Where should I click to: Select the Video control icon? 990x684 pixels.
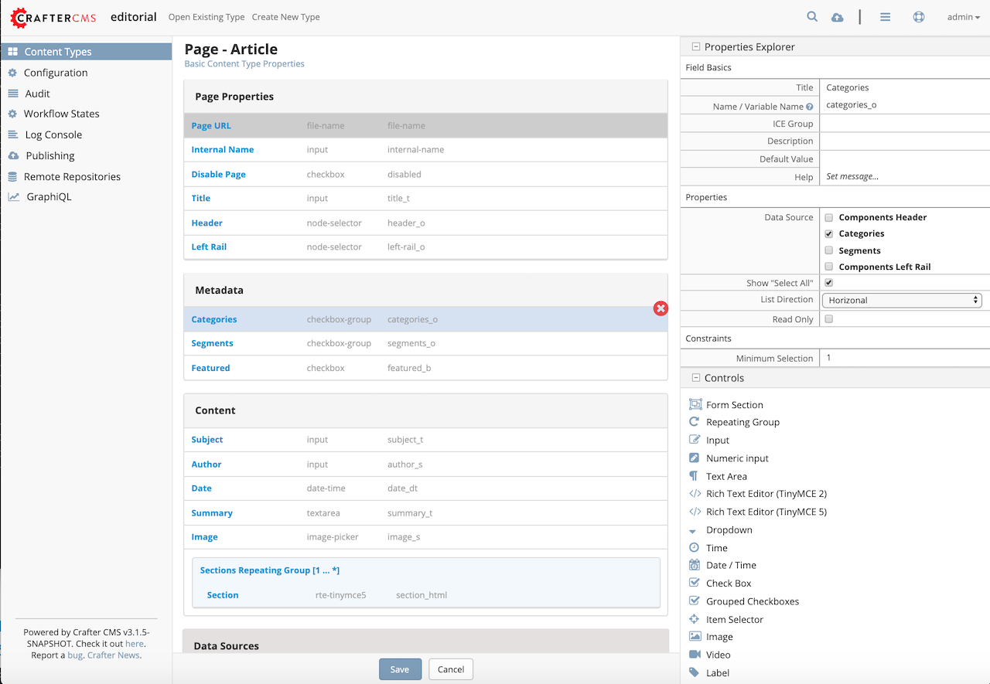(695, 655)
